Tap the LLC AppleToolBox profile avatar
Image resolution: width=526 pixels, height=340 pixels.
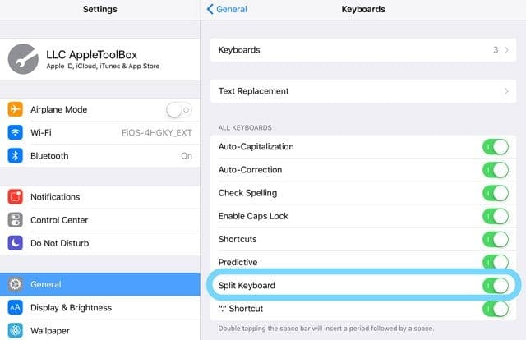[23, 59]
